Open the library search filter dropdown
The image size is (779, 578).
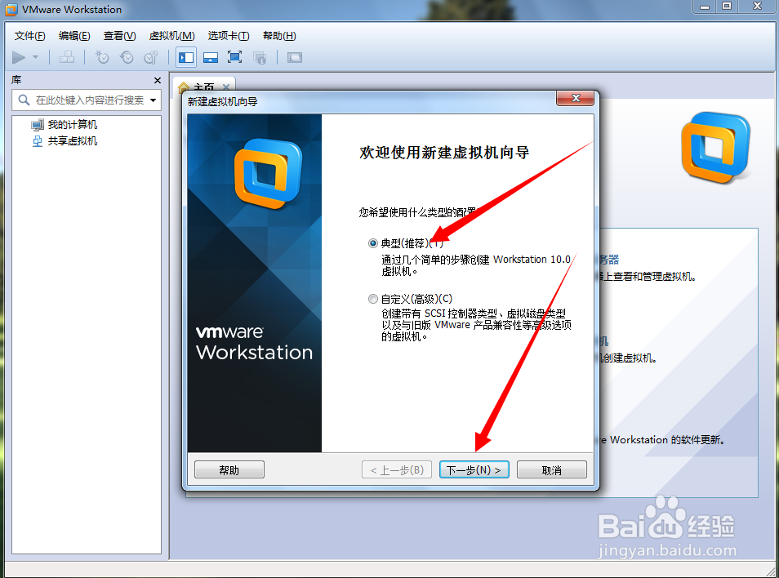click(151, 99)
